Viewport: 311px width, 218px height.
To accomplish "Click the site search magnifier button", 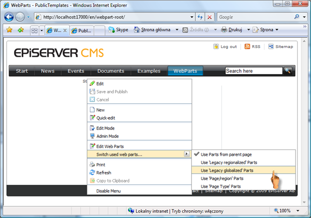I will pos(288,71).
